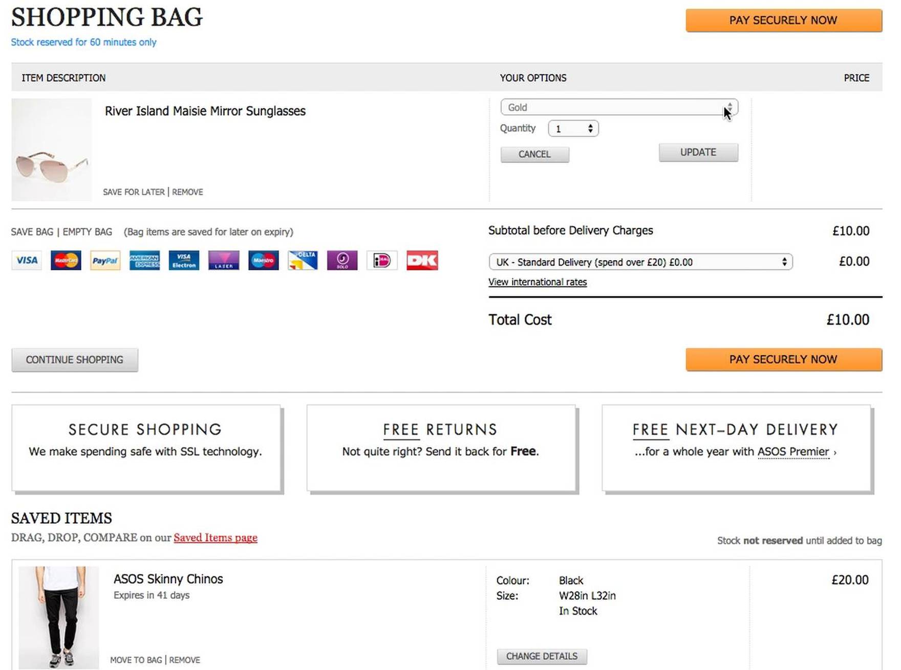This screenshot has width=901, height=670.
Task: Open the UK Standard Delivery dropdown
Action: coord(639,262)
